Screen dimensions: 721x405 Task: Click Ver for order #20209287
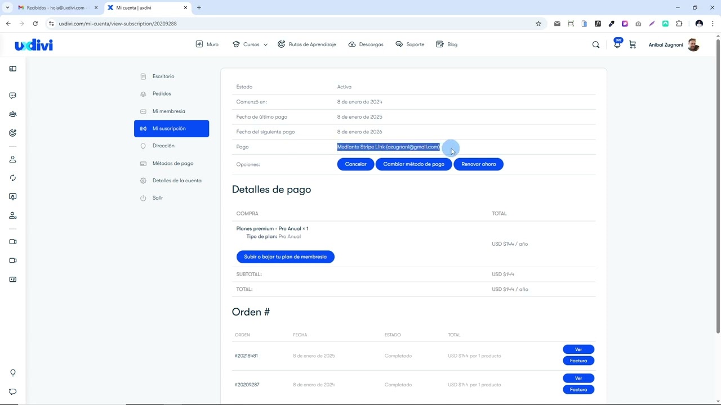tap(578, 378)
